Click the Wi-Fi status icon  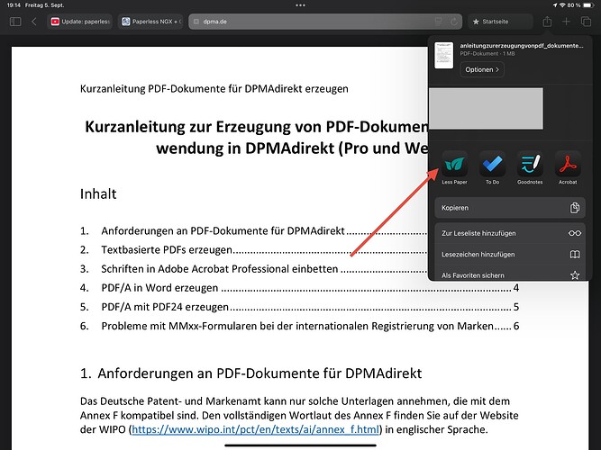[562, 5]
